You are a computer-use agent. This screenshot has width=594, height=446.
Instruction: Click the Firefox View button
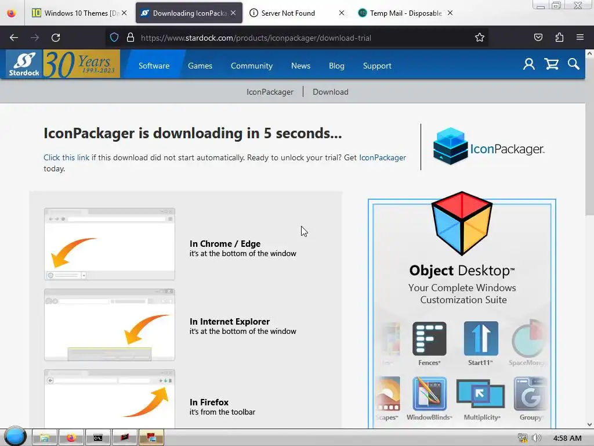coord(12,13)
